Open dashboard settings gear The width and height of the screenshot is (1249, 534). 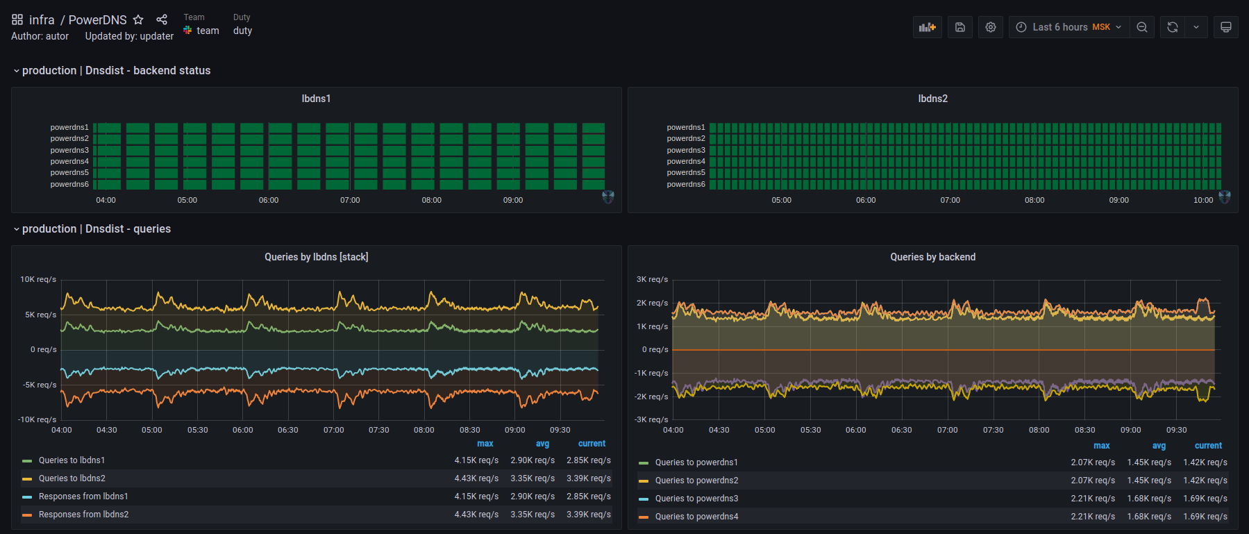[991, 27]
